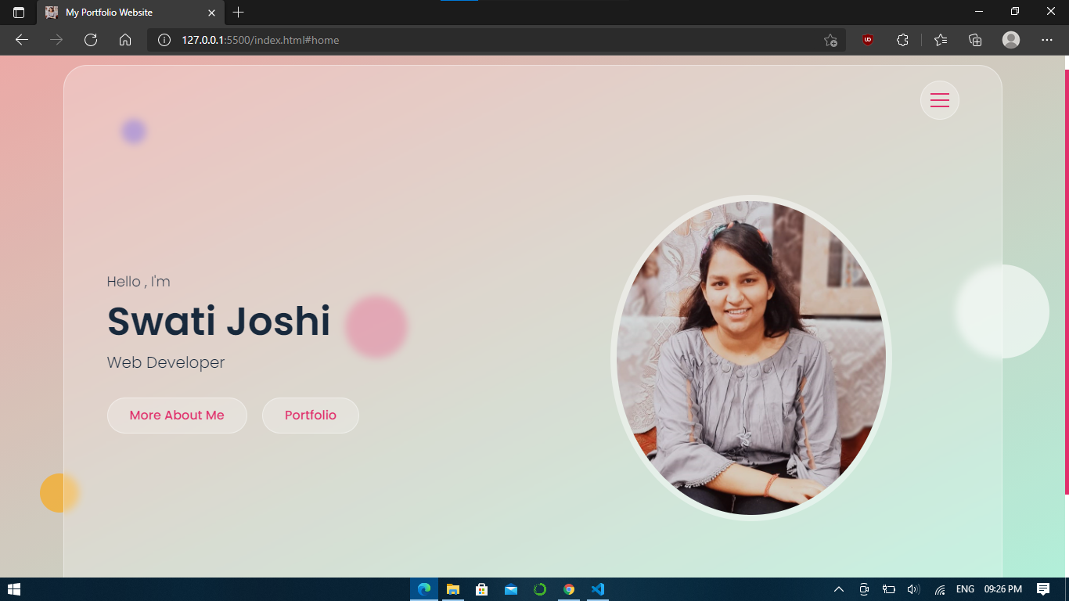Expand Settings and more ellipsis menu
The height and width of the screenshot is (601, 1069).
click(1047, 40)
